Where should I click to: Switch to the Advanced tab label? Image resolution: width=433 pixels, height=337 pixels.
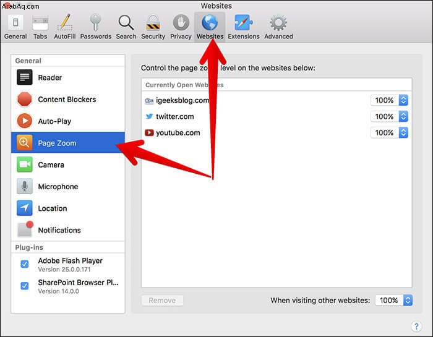point(278,36)
